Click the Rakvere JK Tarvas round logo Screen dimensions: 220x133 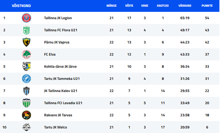pos(26,115)
